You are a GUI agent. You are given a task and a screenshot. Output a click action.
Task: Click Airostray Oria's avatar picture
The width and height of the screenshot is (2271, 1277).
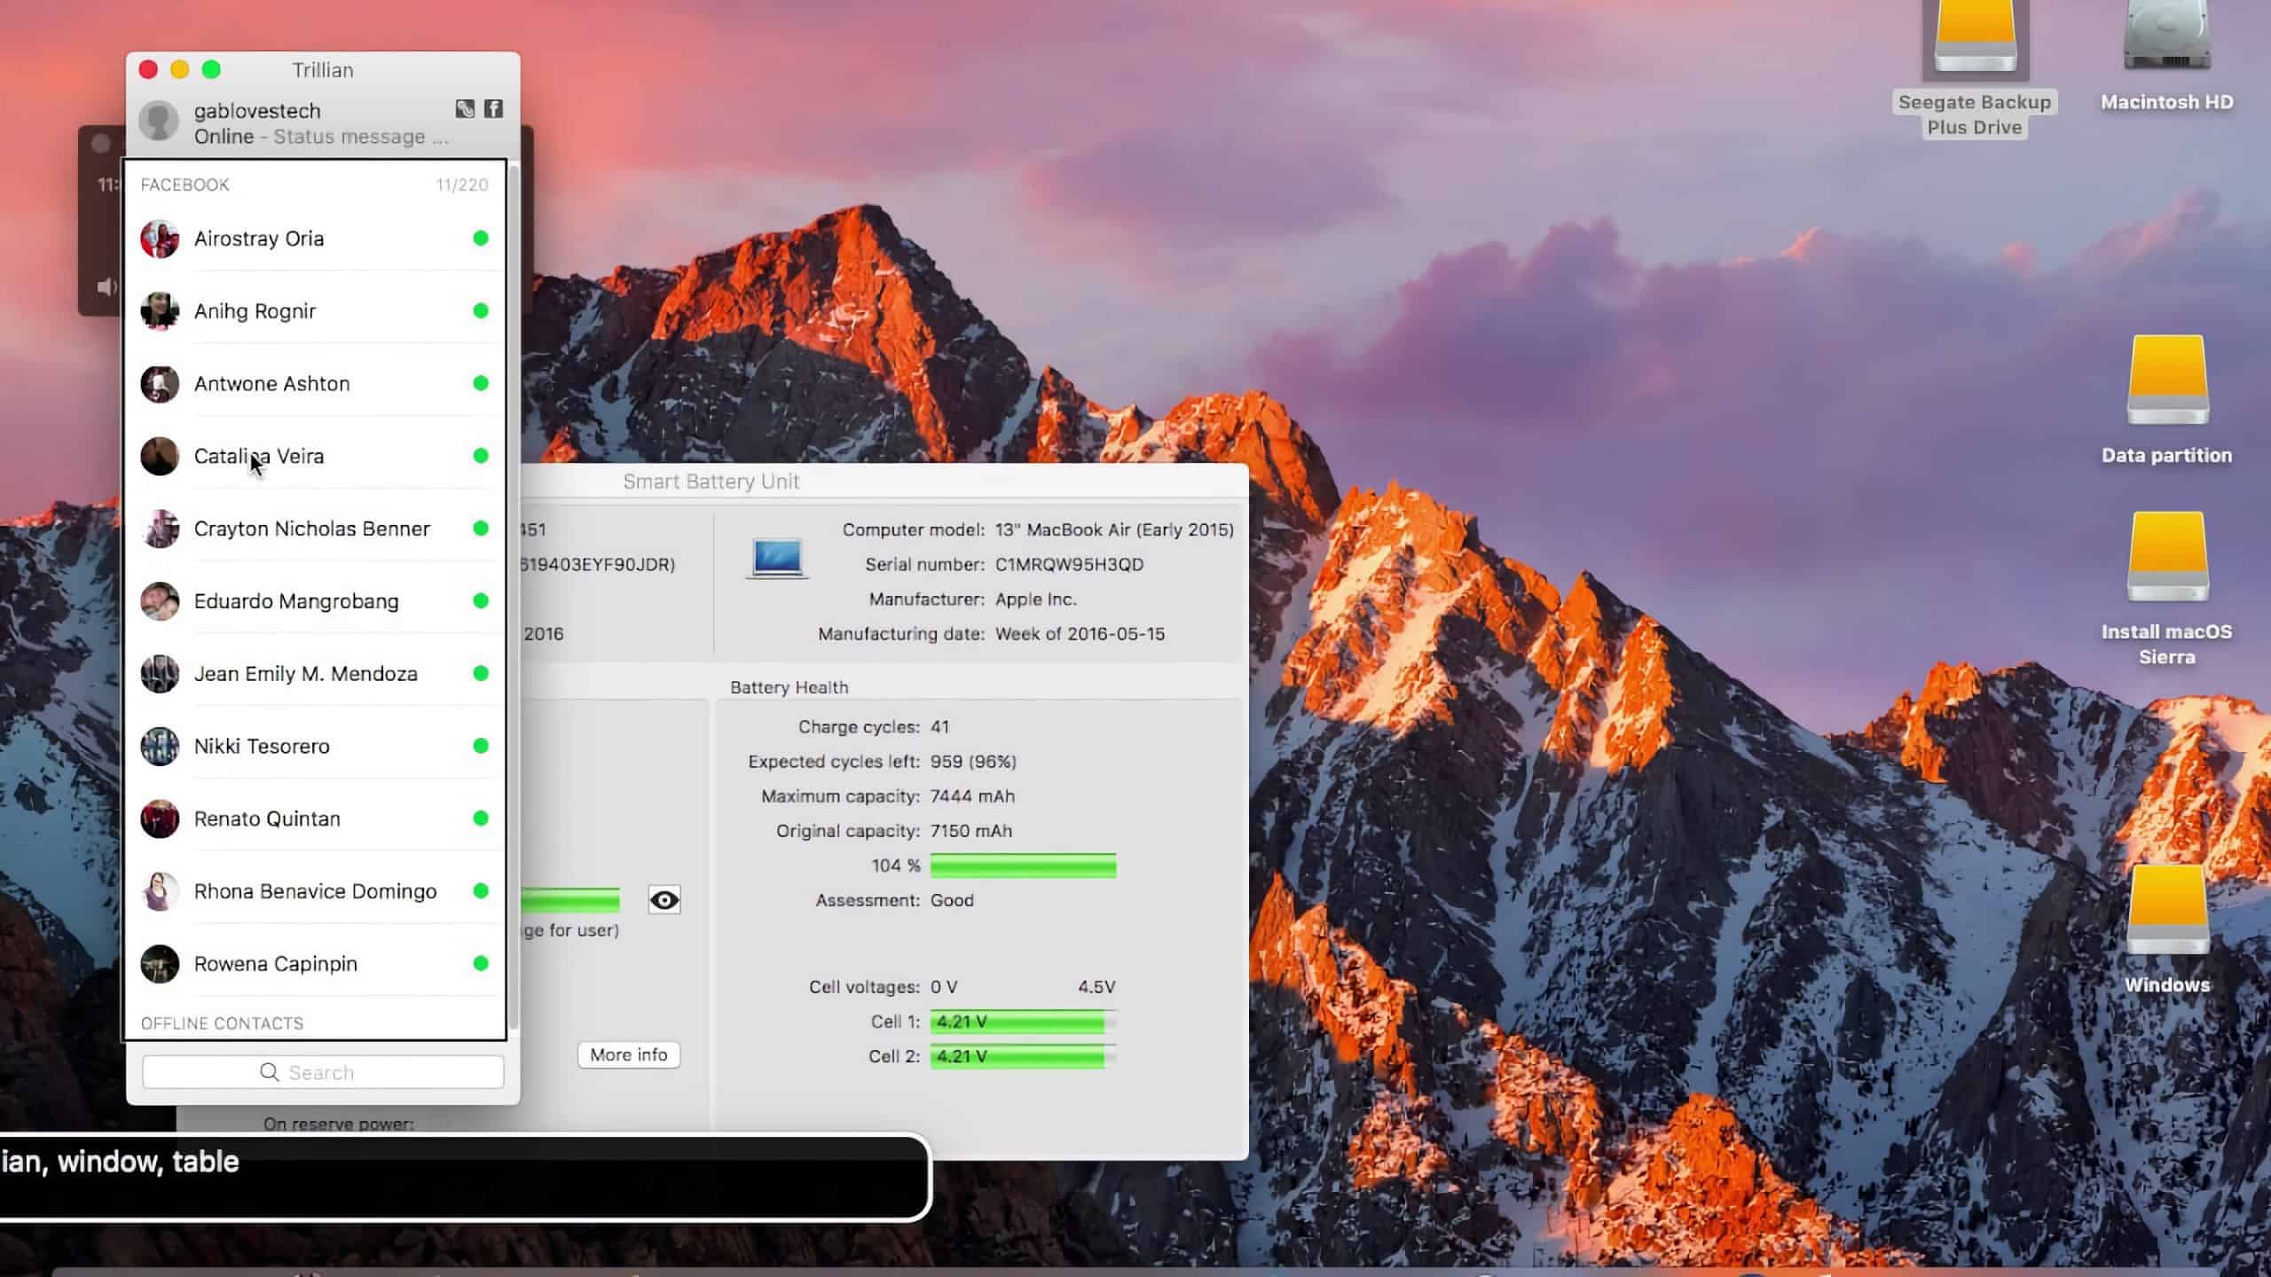click(x=160, y=239)
